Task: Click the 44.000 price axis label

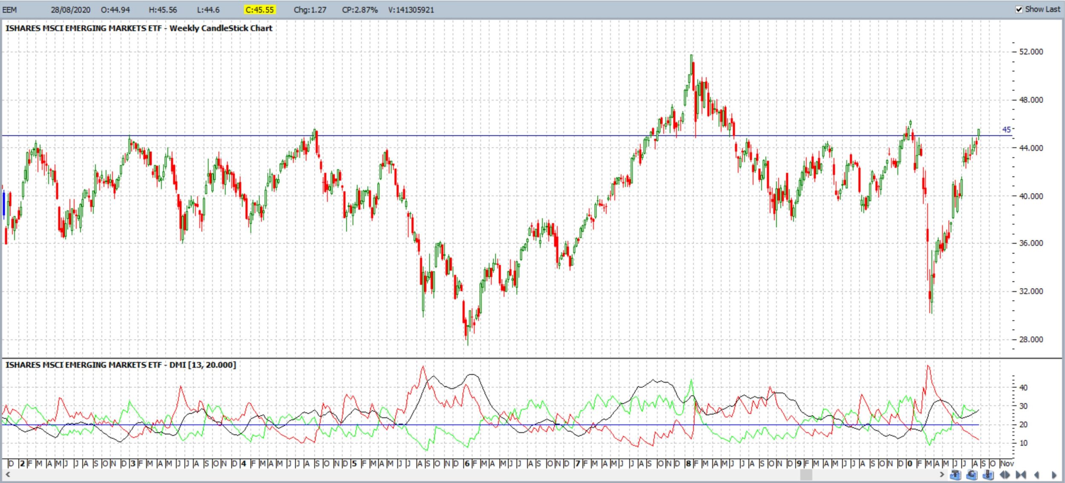Action: (1031, 148)
